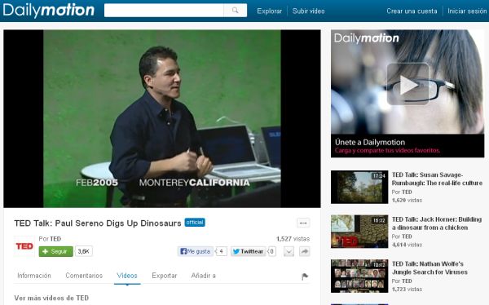The width and height of the screenshot is (489, 305).
Task: Toggle the green Seguir follow button
Action: pos(55,251)
